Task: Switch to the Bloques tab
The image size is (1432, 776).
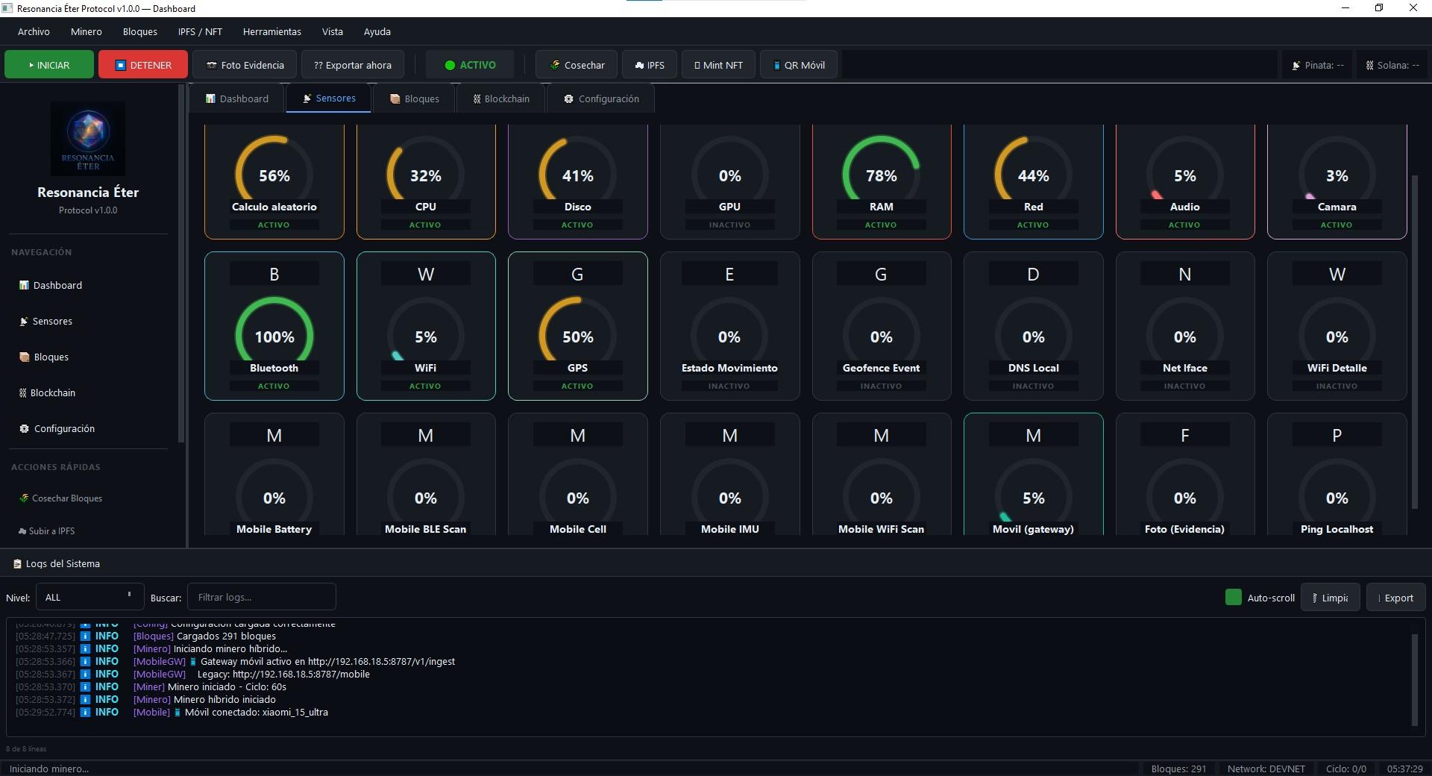Action: pyautogui.click(x=414, y=98)
